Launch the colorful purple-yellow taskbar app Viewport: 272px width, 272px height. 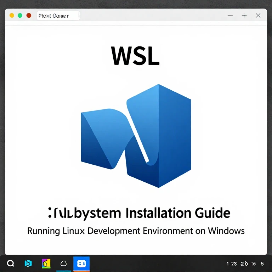[x=46, y=263]
